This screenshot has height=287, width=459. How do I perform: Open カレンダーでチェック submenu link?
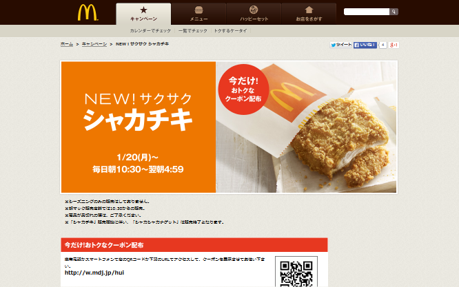(x=150, y=31)
